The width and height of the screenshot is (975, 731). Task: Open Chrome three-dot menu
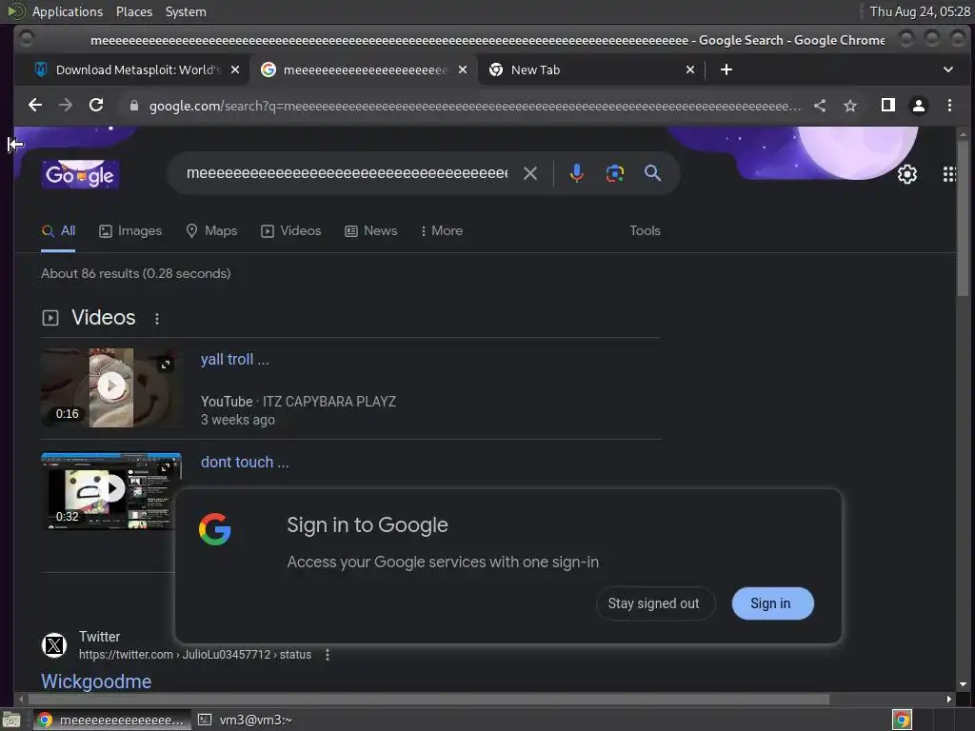949,106
